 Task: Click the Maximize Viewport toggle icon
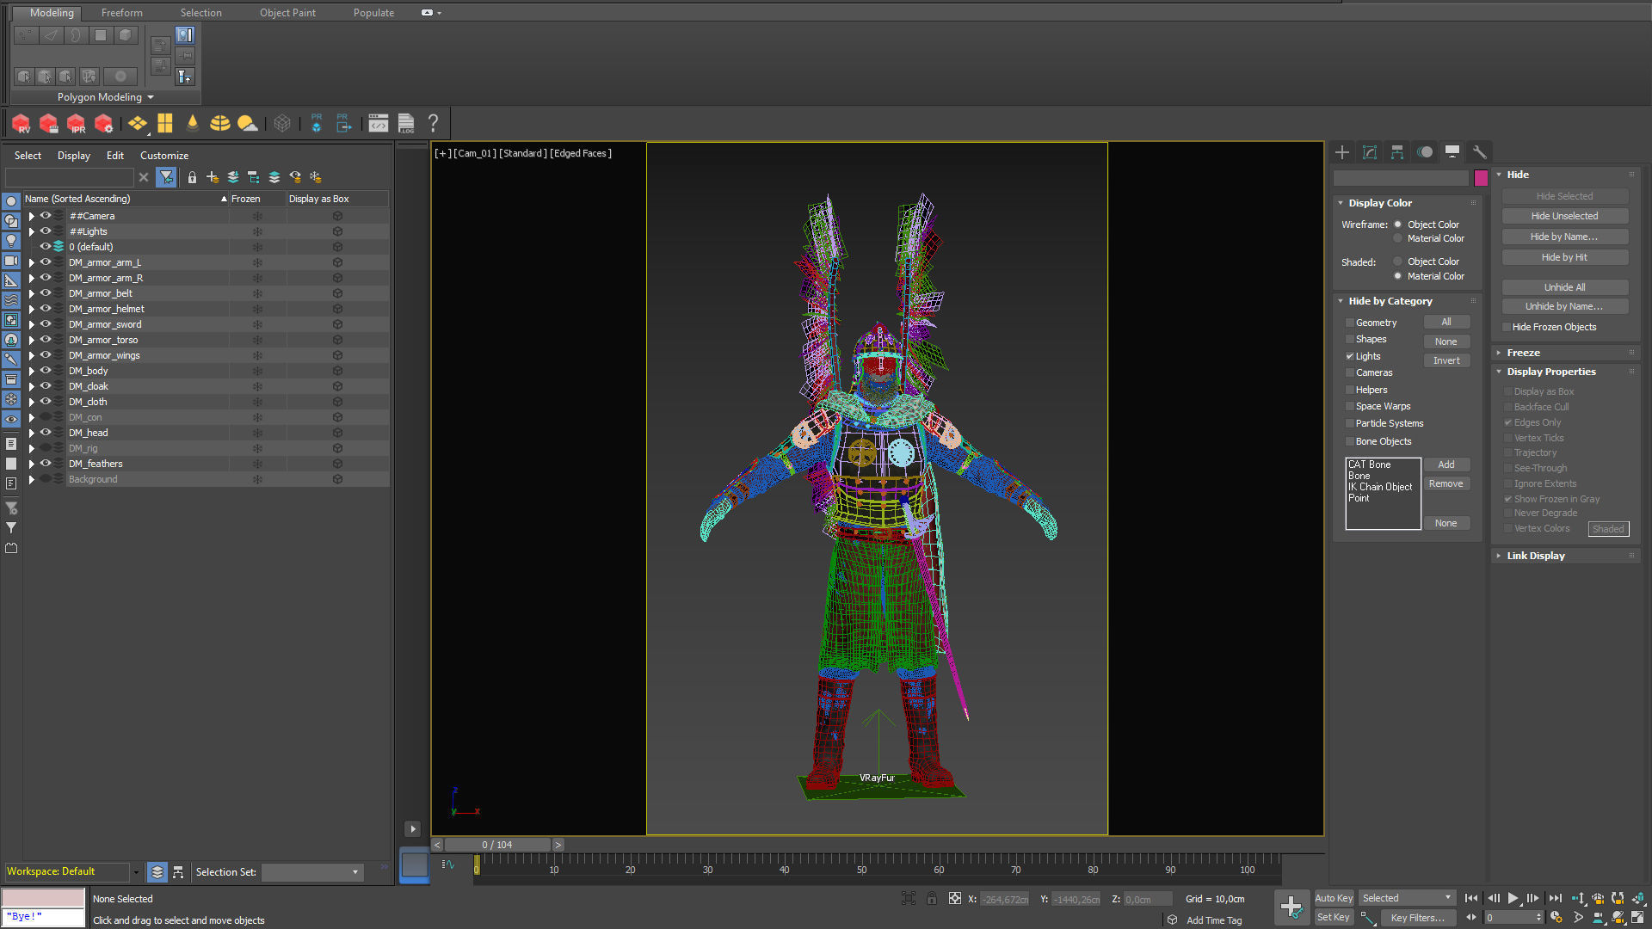(x=1637, y=918)
